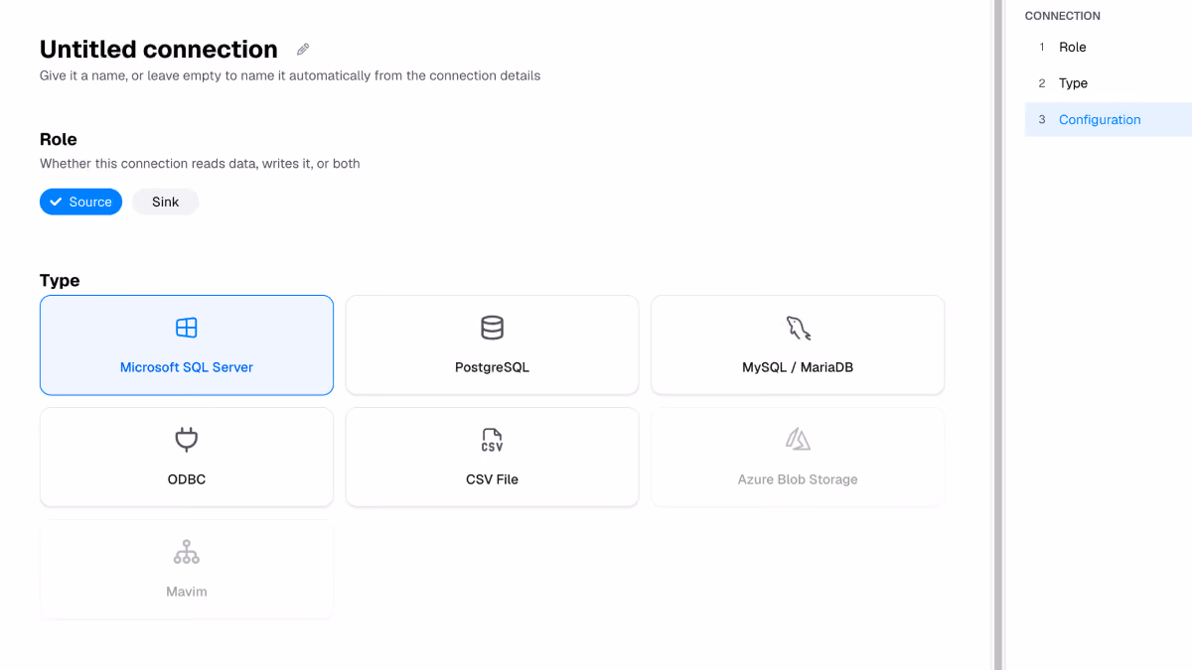The image size is (1192, 670).
Task: Choose the CSV File label
Action: (x=492, y=479)
